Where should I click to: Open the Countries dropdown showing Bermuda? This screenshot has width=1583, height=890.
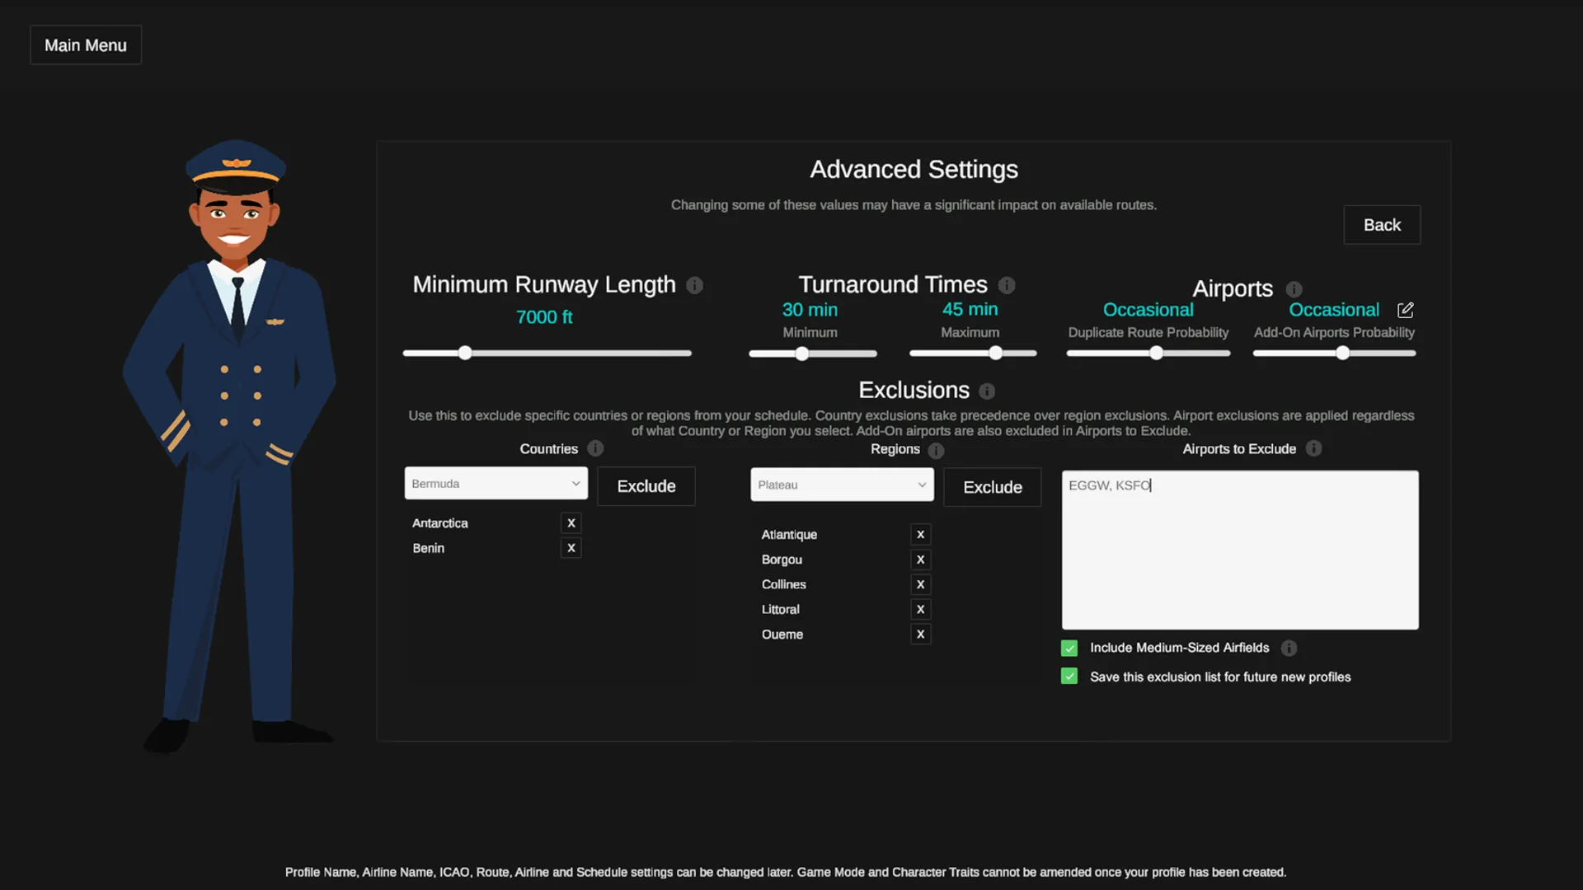pyautogui.click(x=496, y=484)
